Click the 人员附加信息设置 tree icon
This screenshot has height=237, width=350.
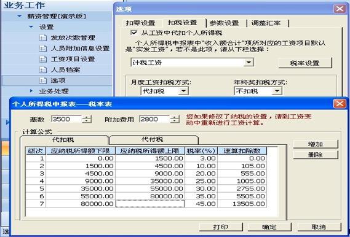point(43,49)
